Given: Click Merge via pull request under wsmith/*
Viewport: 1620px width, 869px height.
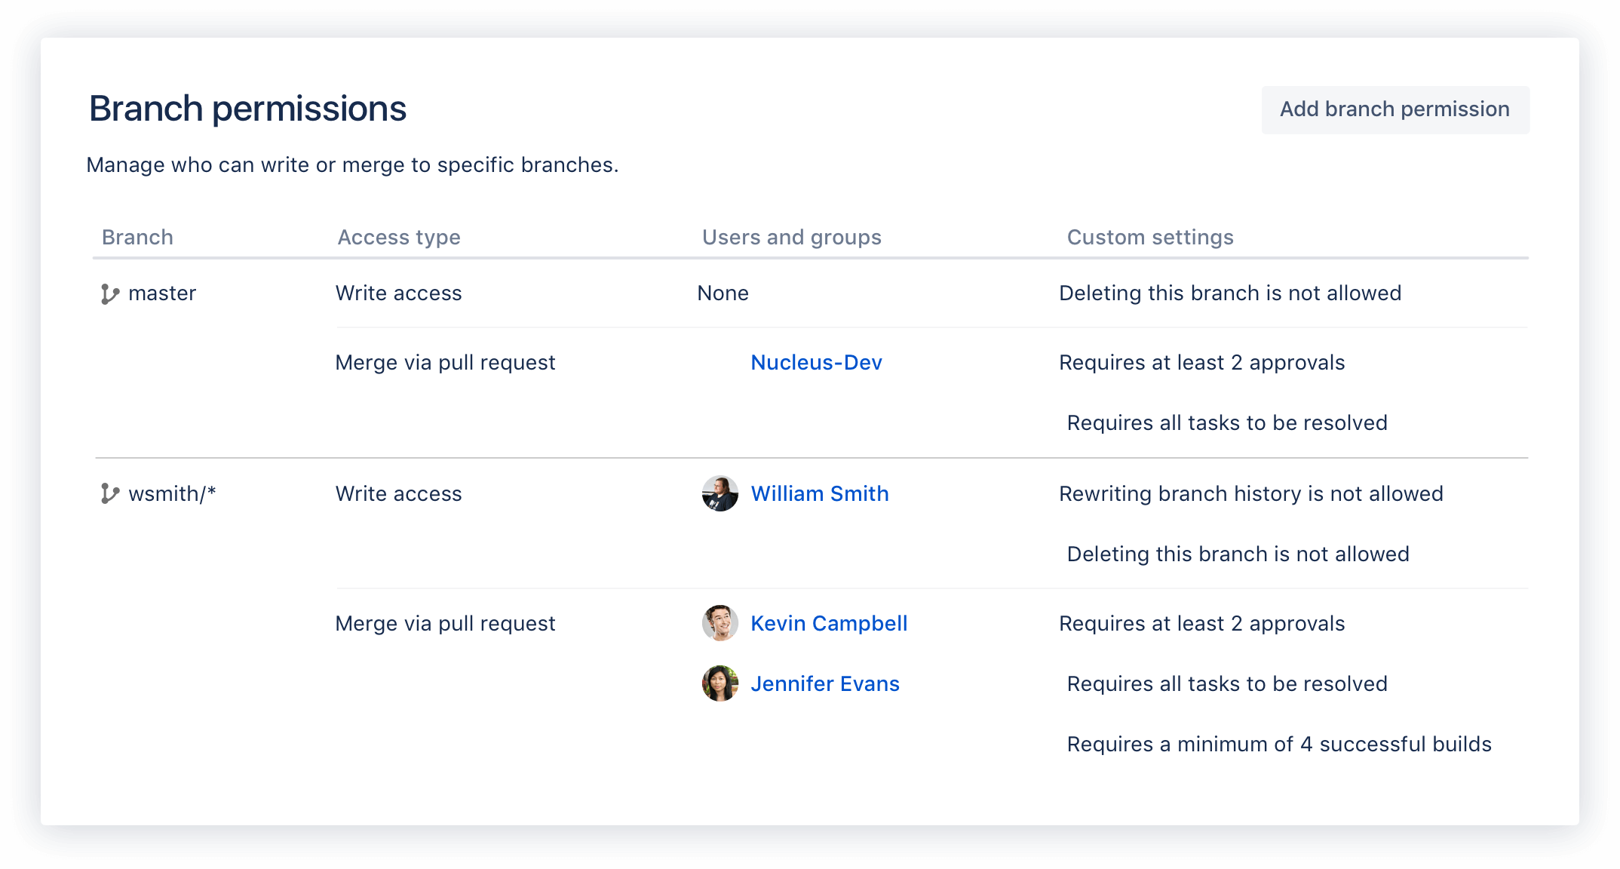Looking at the screenshot, I should 445,624.
